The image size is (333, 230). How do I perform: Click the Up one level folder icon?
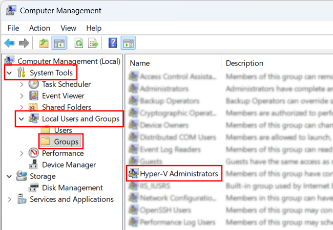pos(44,43)
